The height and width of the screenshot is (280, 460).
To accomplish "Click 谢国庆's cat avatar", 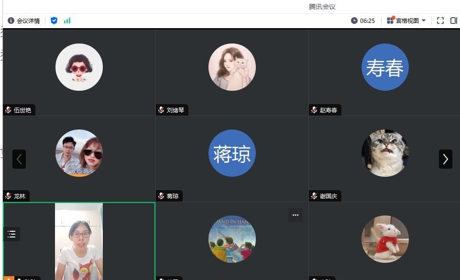I will (384, 153).
